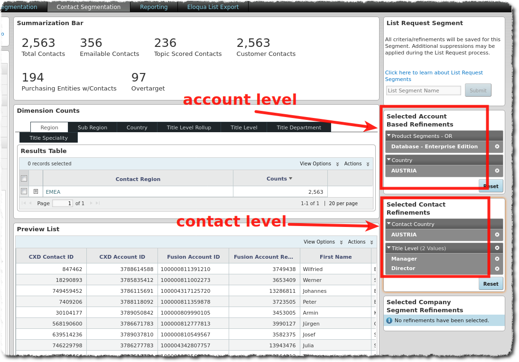Remove AUSTRIA from Contact Country refinements
Image resolution: width=519 pixels, height=362 pixels.
tap(497, 235)
